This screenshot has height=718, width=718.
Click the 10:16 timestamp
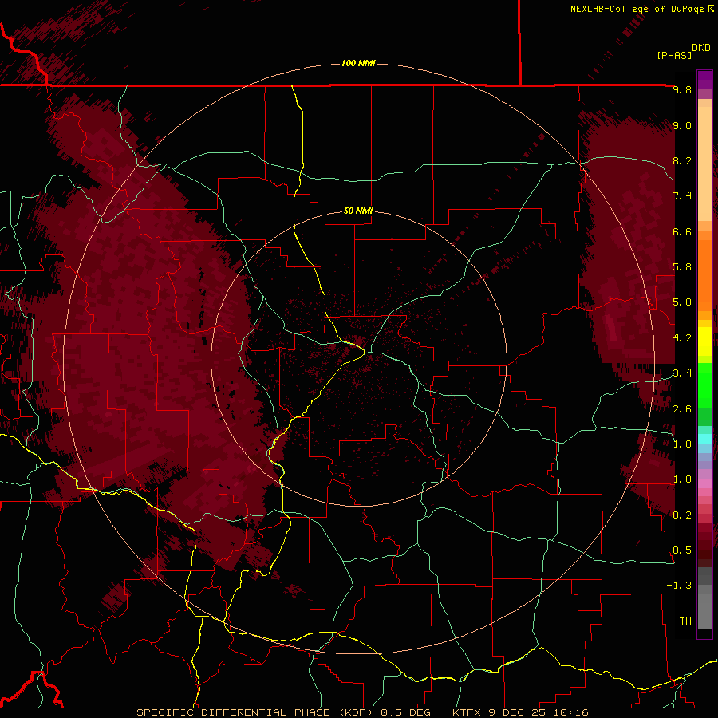point(571,712)
